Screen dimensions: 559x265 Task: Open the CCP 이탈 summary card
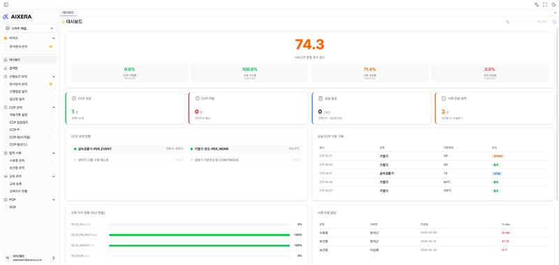(248, 108)
